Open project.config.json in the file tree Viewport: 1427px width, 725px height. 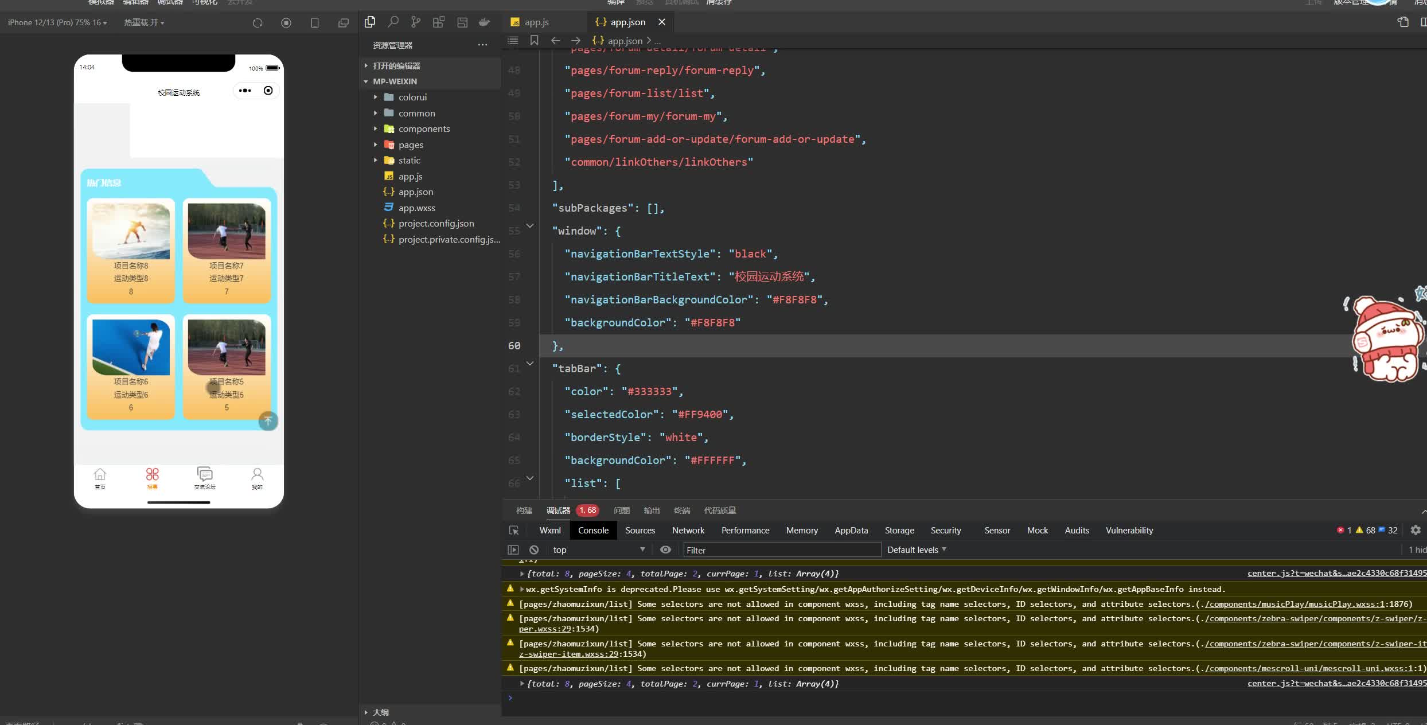point(436,223)
